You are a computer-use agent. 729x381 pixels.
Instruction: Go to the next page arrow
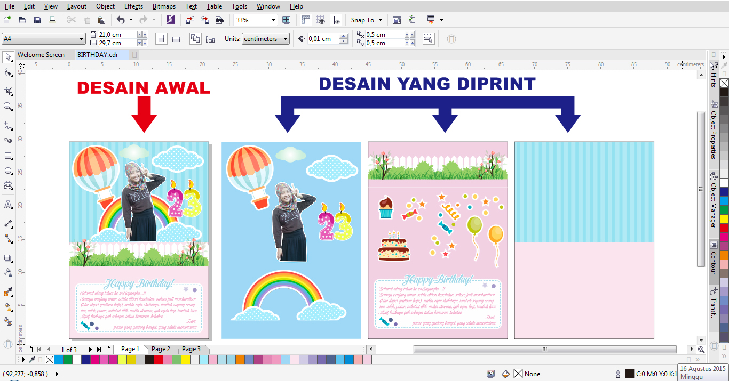click(90, 350)
